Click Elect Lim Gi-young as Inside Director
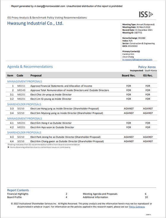The width and height of the screenshot is (166, 218). [51, 99]
